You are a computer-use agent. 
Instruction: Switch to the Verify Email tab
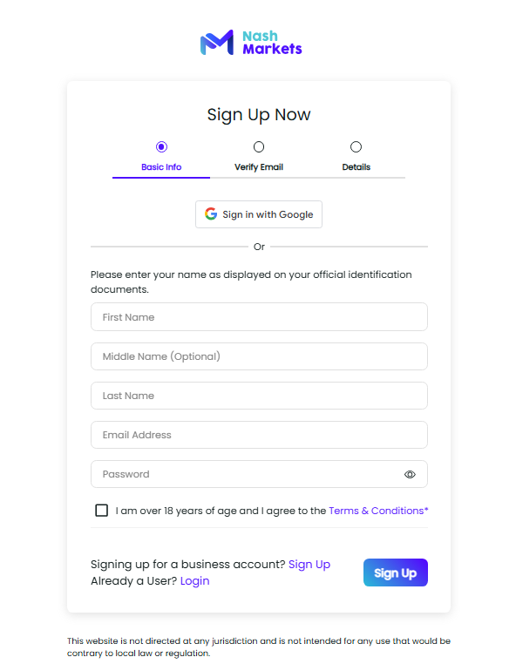click(259, 166)
